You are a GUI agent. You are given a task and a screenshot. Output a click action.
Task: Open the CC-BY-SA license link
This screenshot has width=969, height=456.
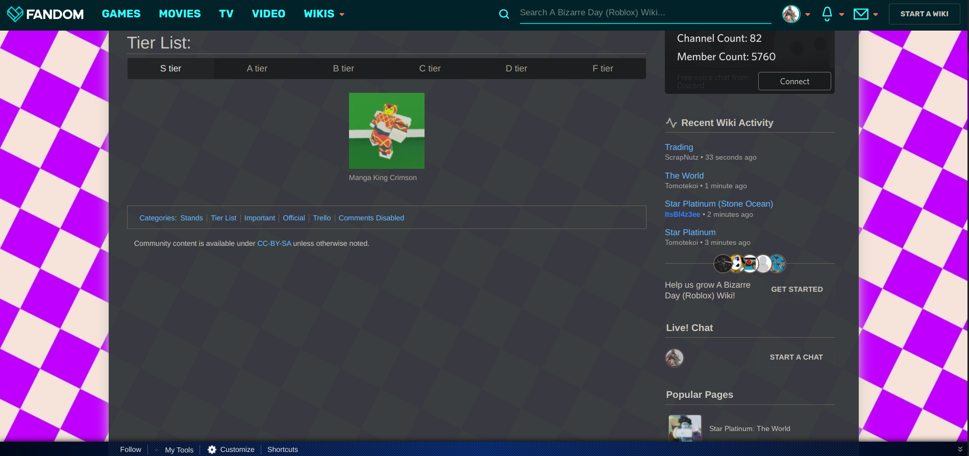click(x=274, y=243)
